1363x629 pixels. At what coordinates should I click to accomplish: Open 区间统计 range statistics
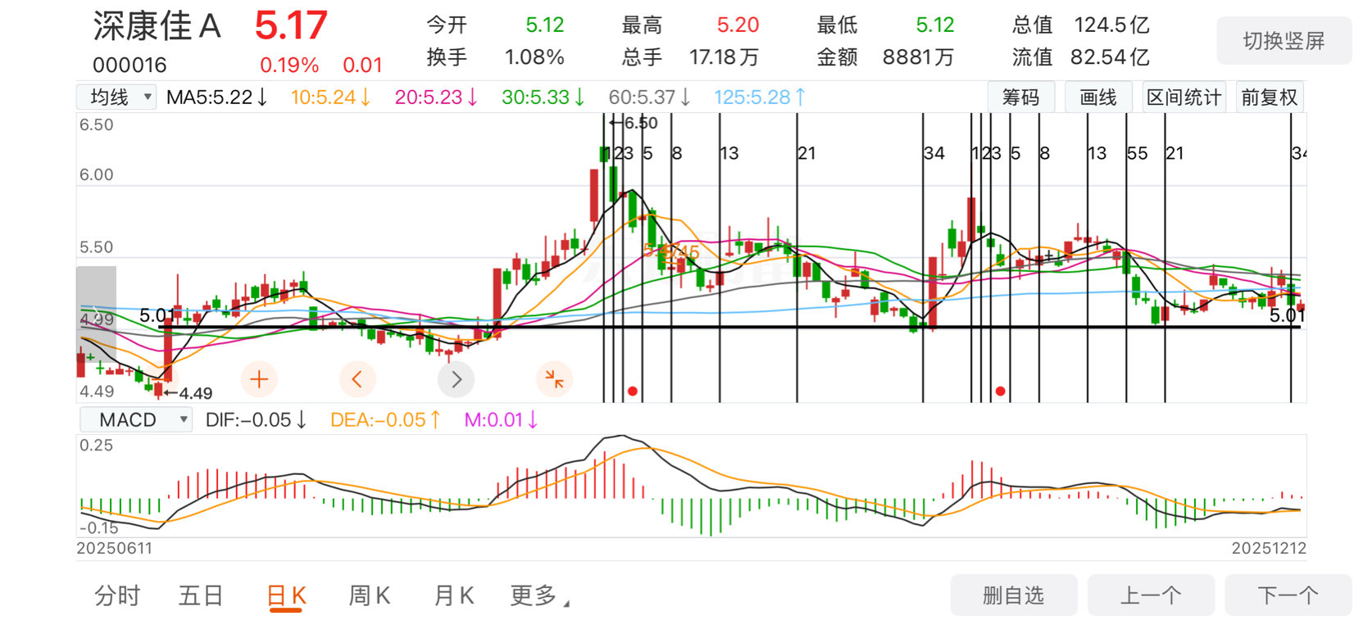click(x=1184, y=97)
